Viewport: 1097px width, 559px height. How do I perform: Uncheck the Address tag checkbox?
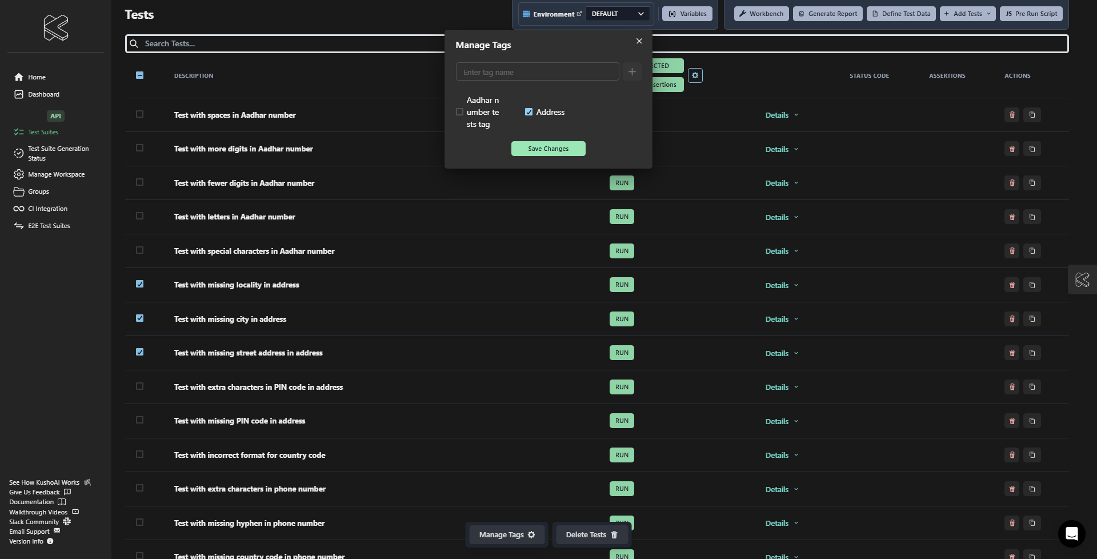point(529,112)
